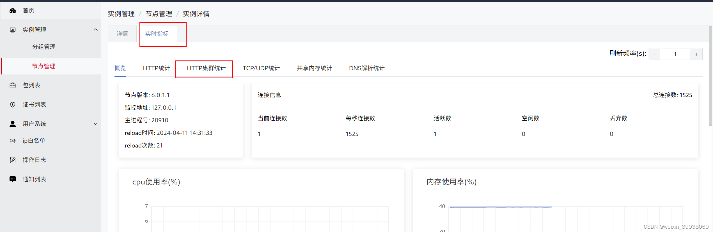Click the 内存使用率(%) chart title
Screen dimensions: 713x232
[451, 182]
